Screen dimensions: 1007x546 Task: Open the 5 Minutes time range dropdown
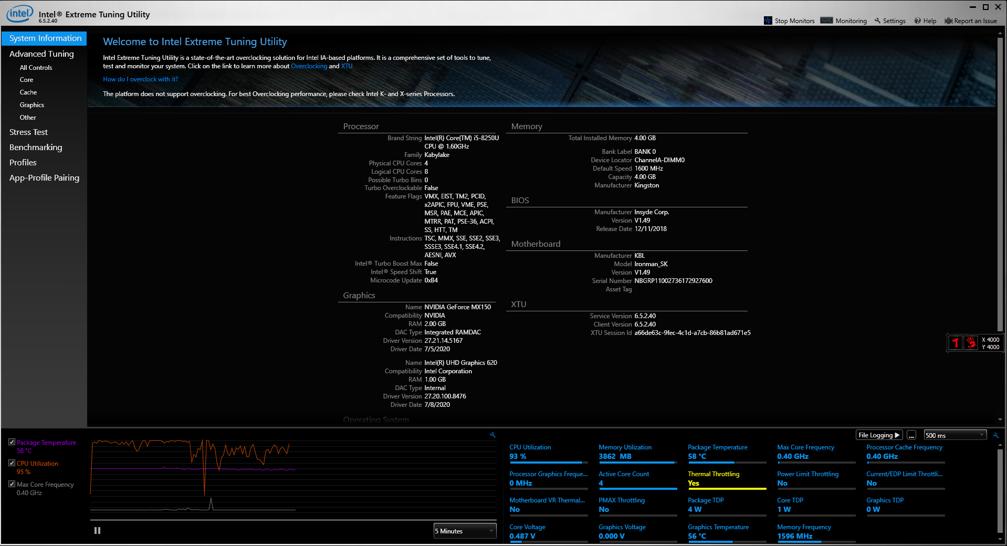coord(465,531)
